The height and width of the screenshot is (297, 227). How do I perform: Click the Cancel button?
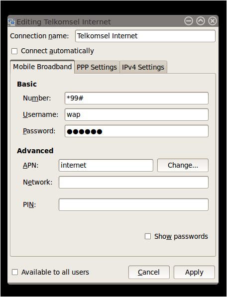click(149, 273)
